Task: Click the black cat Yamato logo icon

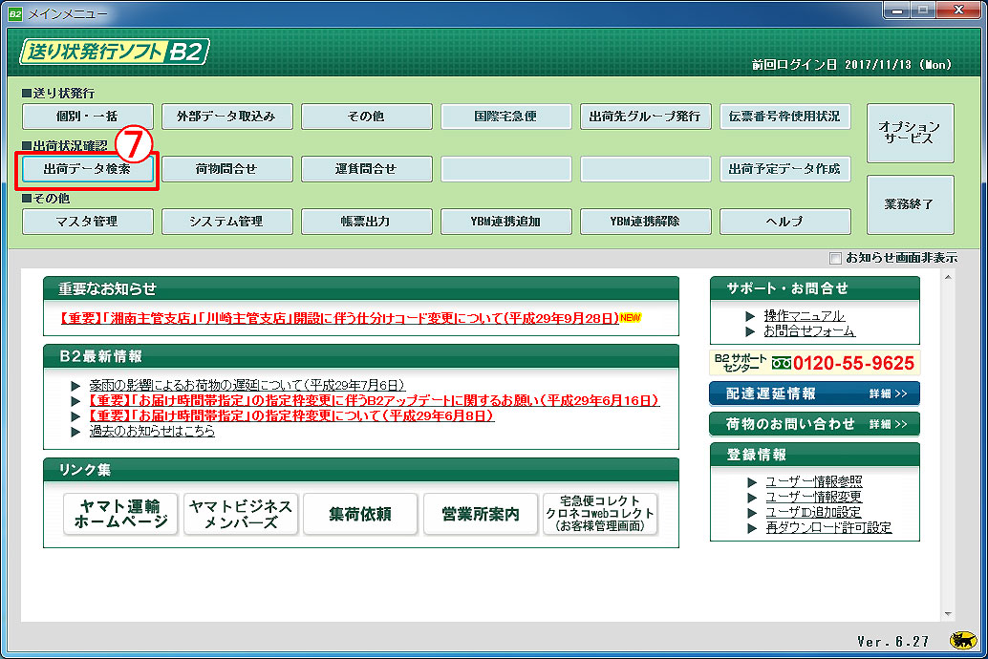Action: [962, 640]
